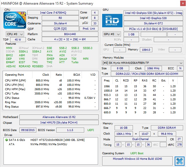186x167 pixels.
Task: Click the QJJR (QS) QDF value
Action: coord(60,29)
